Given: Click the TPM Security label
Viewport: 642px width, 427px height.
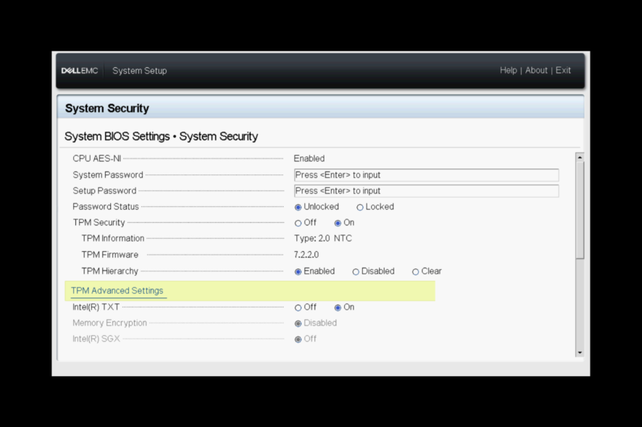Looking at the screenshot, I should [x=99, y=222].
